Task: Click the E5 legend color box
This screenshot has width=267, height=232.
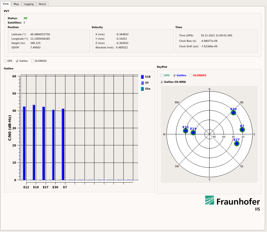Action: (142, 83)
